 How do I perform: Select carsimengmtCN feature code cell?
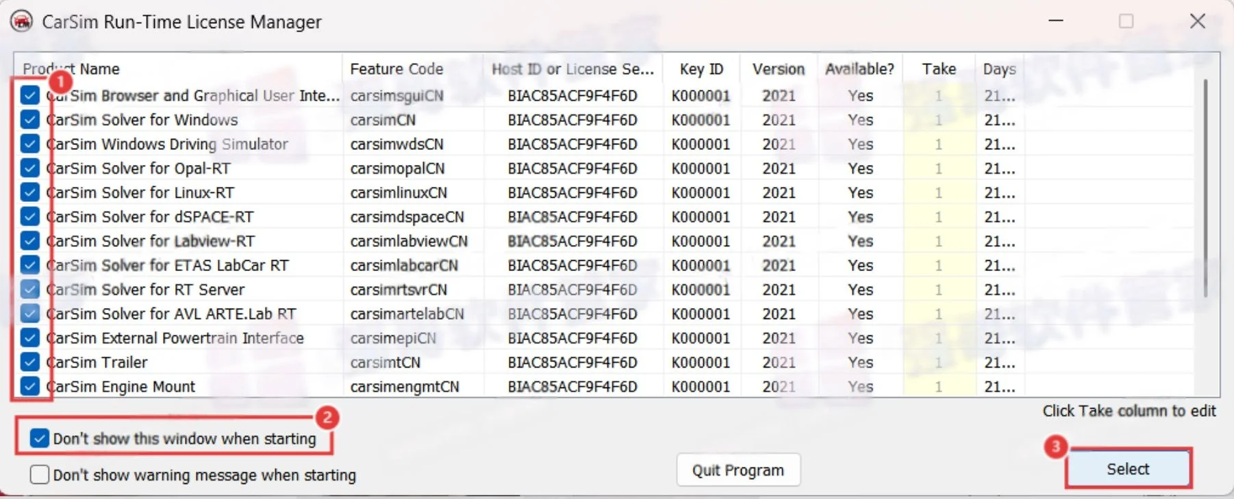405,387
